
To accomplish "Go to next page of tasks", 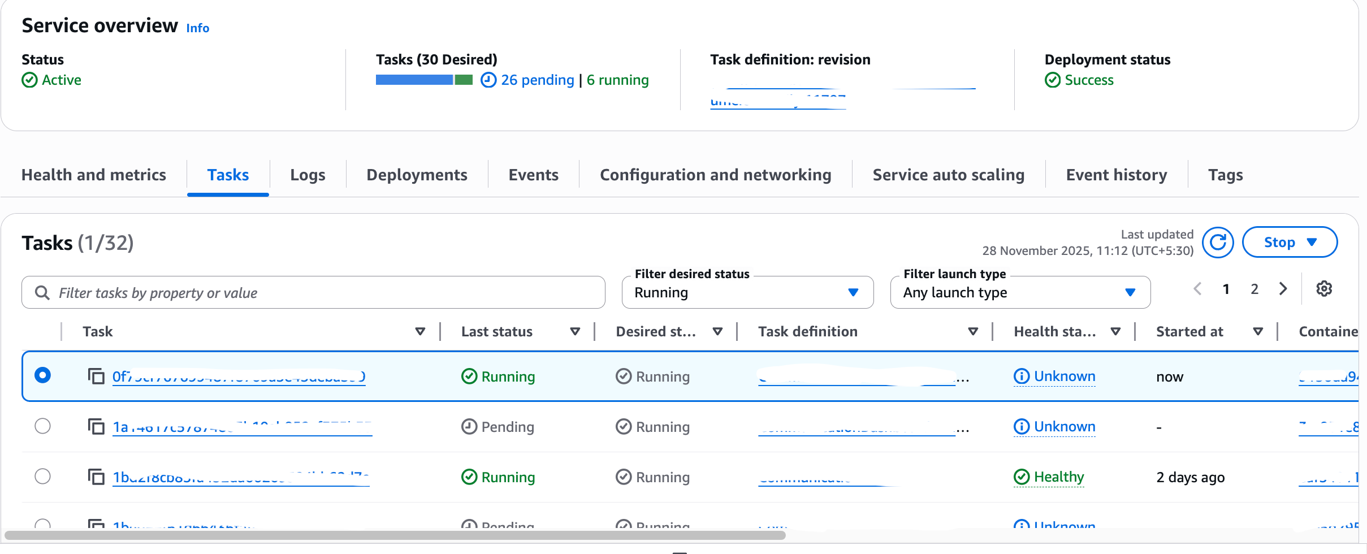I will 1282,289.
